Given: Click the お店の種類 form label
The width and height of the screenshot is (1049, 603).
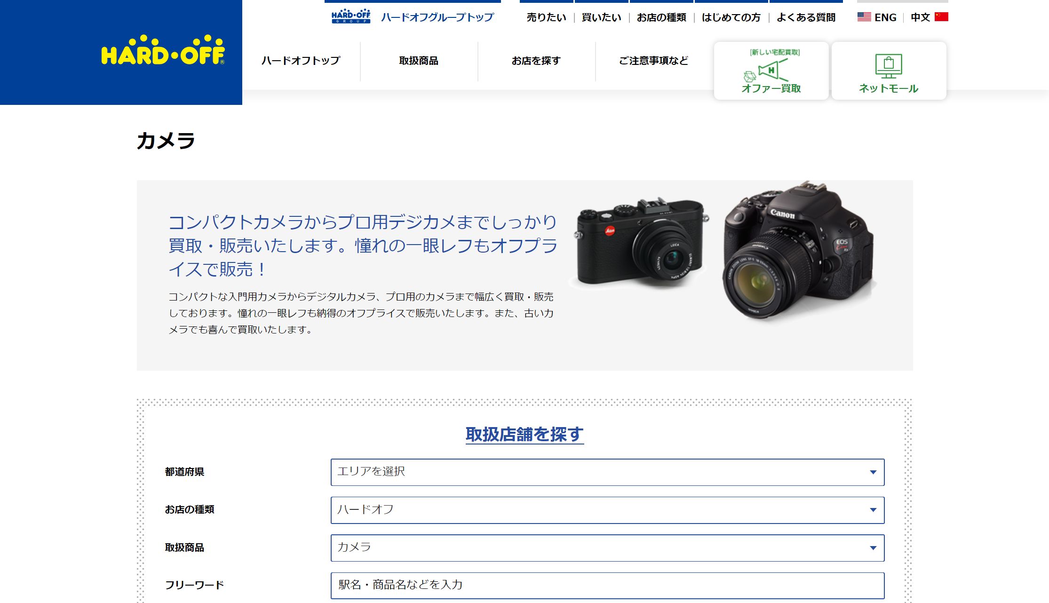Looking at the screenshot, I should [190, 509].
